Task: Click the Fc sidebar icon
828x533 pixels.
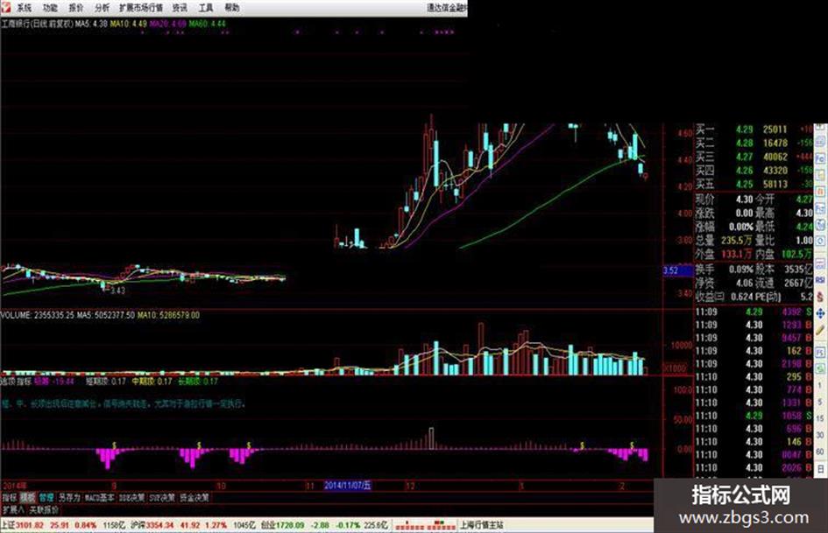Action: (821, 158)
